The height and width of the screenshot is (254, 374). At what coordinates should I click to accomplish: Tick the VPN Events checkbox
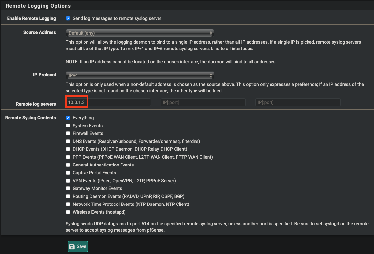pos(68,181)
